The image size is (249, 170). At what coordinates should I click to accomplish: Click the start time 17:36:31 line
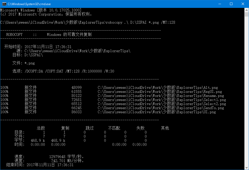click(38, 47)
